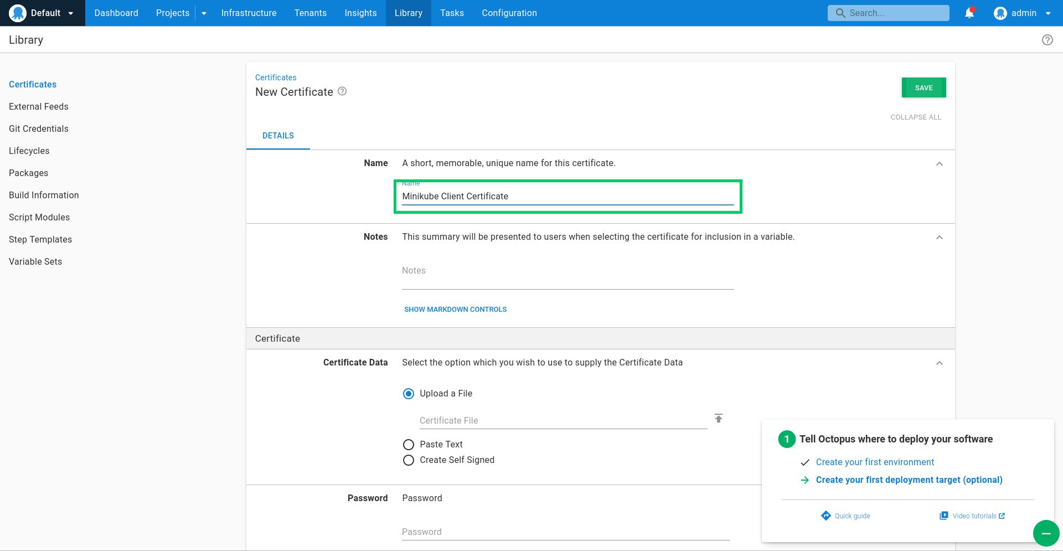
Task: Open External Feeds in the sidebar
Action: (39, 106)
